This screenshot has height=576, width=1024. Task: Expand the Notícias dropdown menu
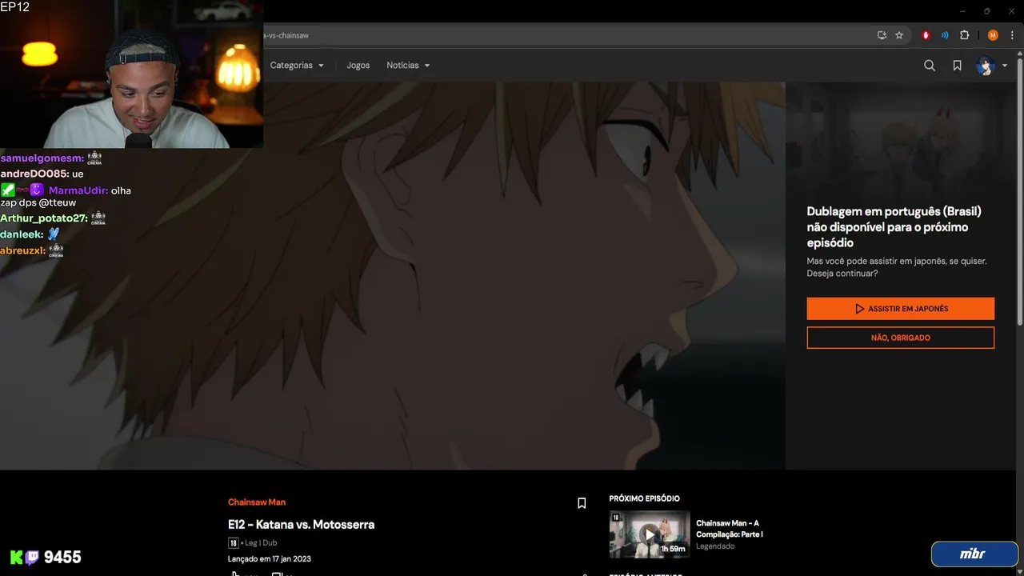pos(408,66)
